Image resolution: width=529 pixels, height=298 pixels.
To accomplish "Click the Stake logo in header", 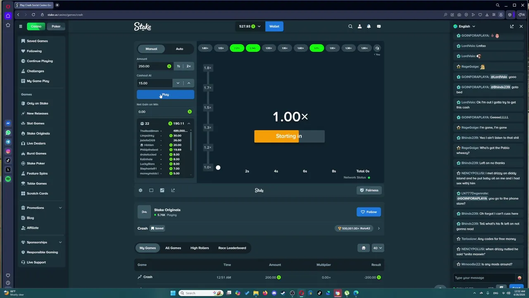I will tap(143, 26).
